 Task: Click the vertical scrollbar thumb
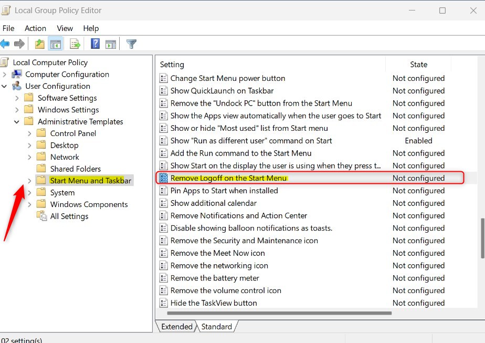point(482,238)
